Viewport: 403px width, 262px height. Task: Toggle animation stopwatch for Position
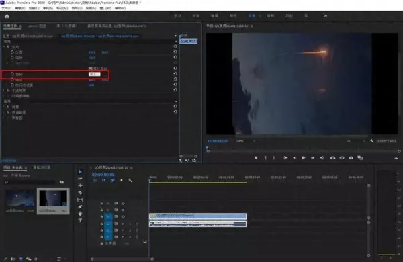12,52
